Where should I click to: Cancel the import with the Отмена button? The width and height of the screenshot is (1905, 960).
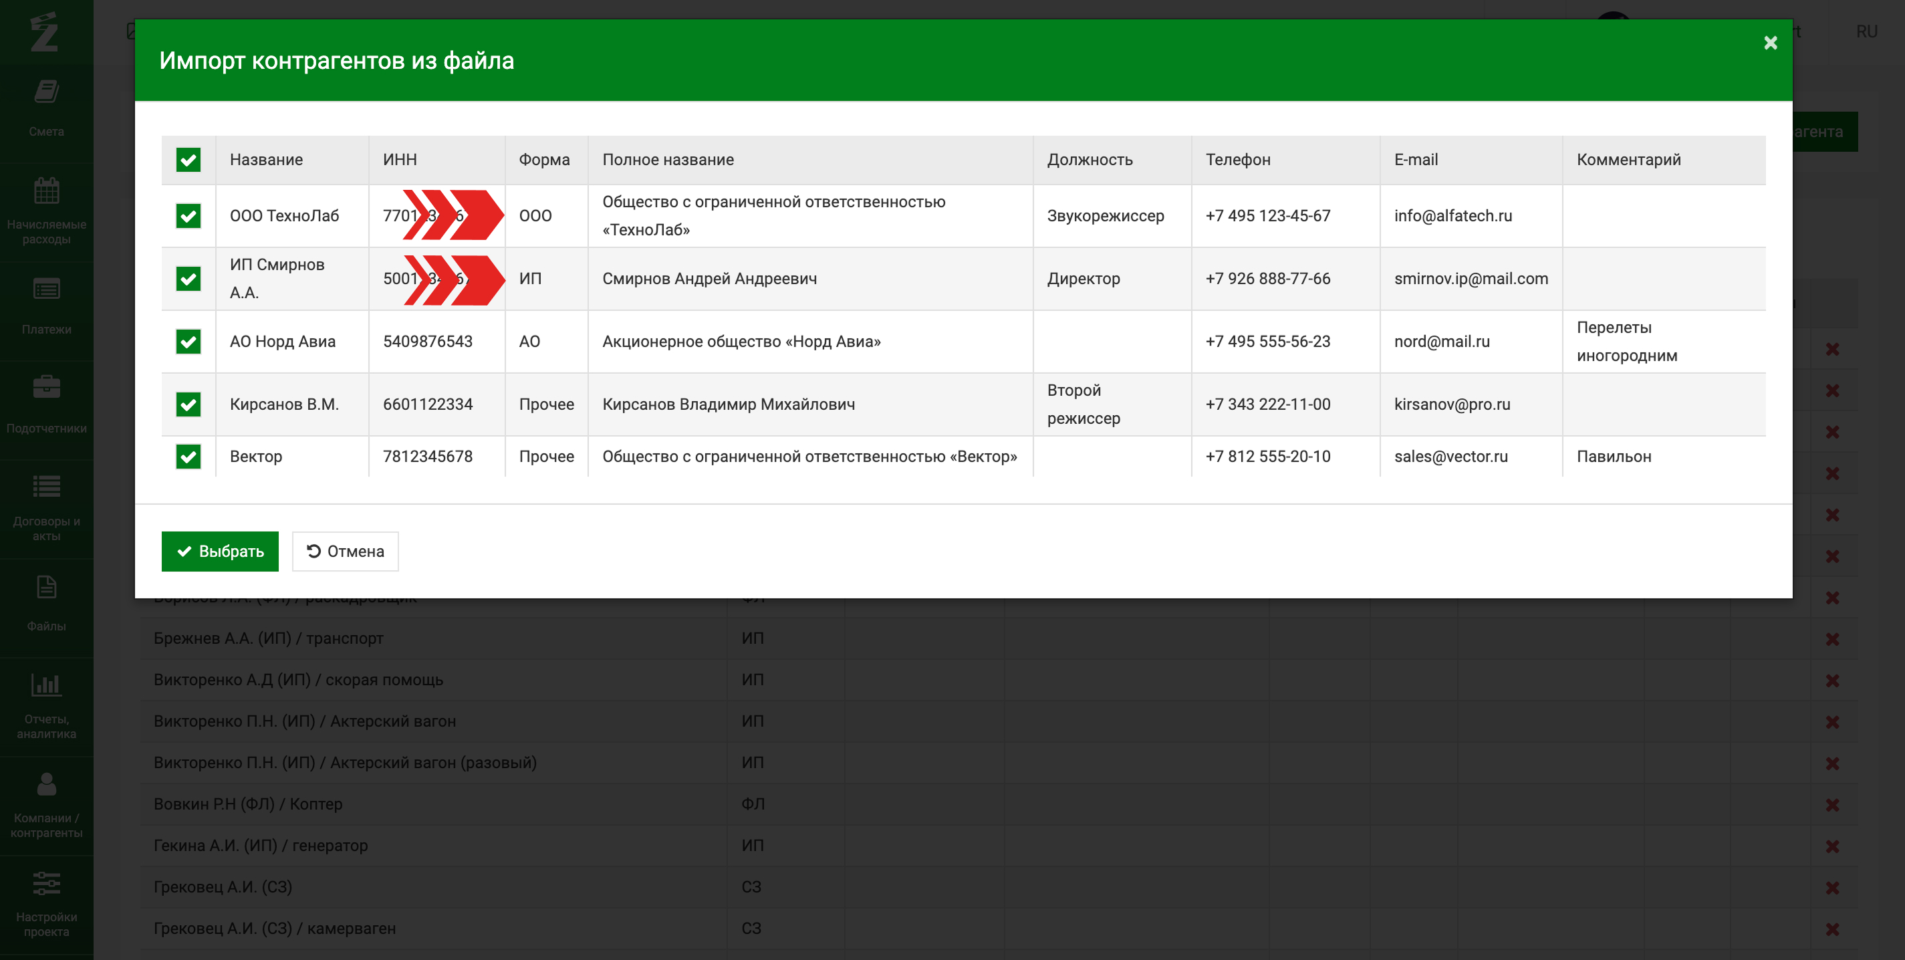click(346, 551)
